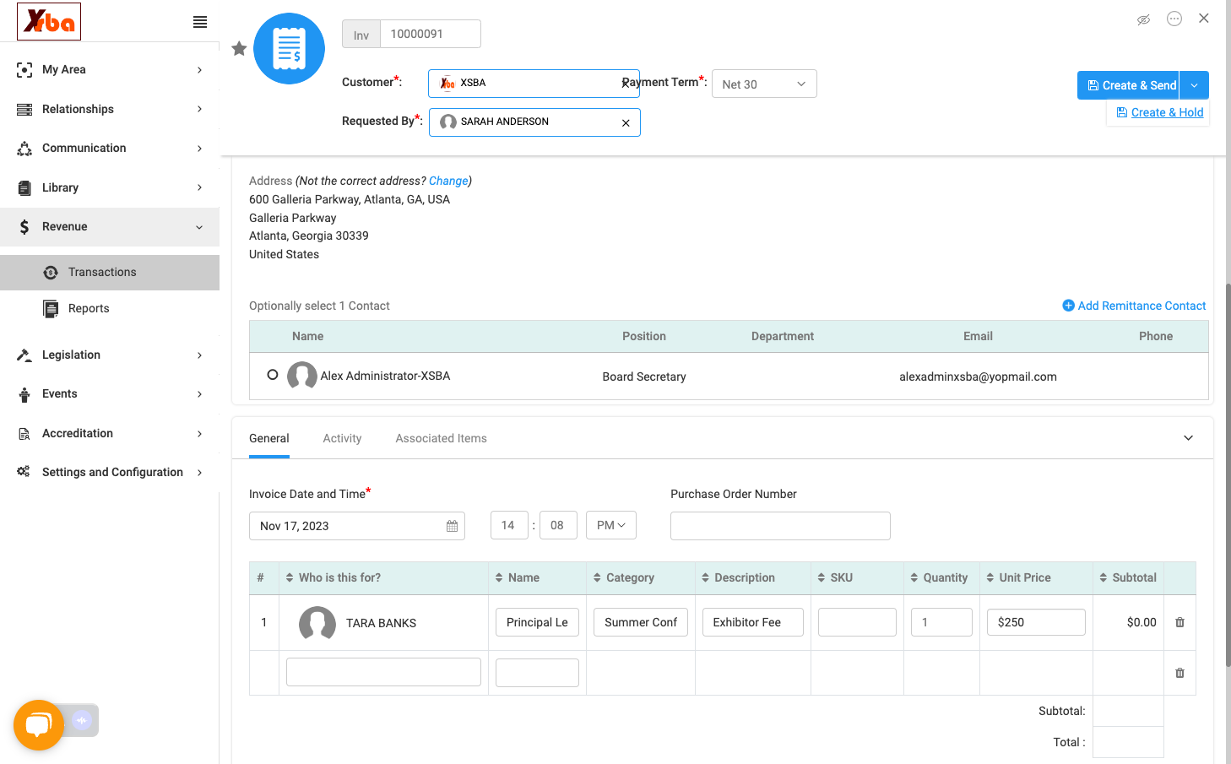Expand the Create & Send arrow dropdown
Viewport: 1231px width, 764px height.
(1194, 85)
